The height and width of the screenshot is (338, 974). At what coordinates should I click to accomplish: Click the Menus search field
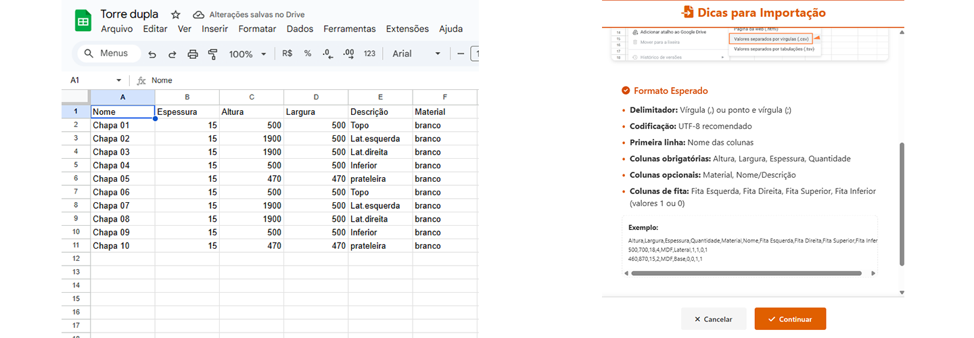pyautogui.click(x=108, y=54)
